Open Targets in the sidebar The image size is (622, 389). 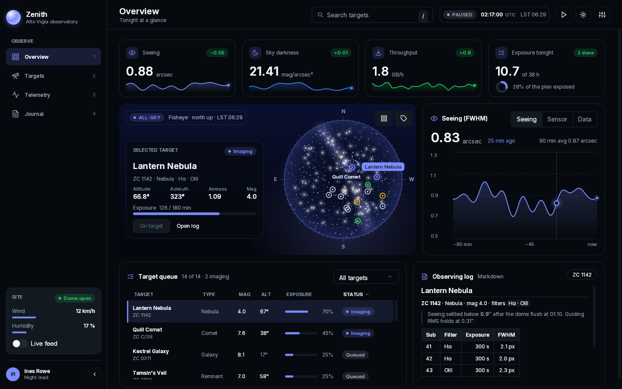coord(54,76)
